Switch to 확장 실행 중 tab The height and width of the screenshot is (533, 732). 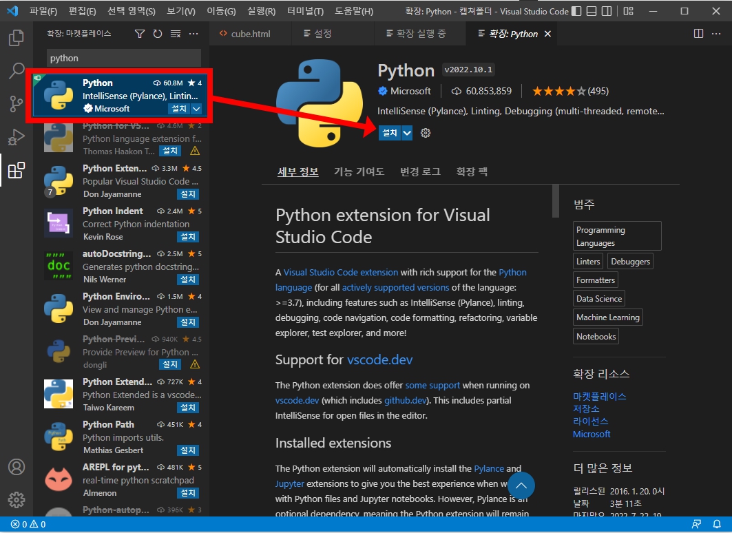point(419,34)
